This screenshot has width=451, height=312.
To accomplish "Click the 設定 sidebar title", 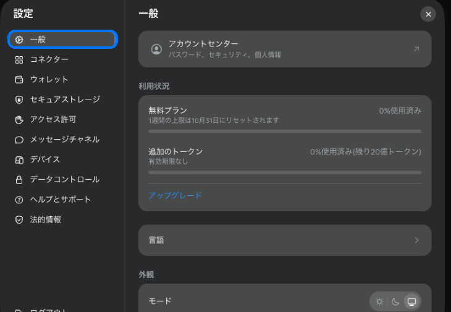I will 23,14.
